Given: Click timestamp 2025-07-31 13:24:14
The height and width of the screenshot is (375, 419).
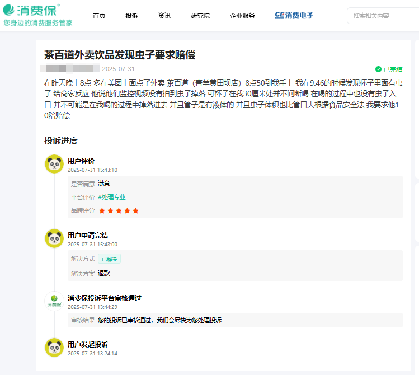Looking at the screenshot, I should click(x=92, y=353).
